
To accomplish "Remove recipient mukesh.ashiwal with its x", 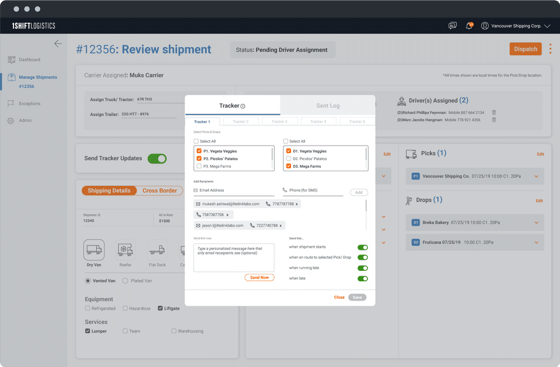I will (x=297, y=204).
